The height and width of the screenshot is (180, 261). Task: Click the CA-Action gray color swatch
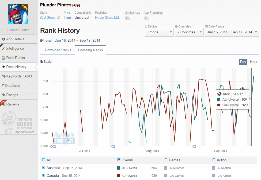click(x=214, y=176)
